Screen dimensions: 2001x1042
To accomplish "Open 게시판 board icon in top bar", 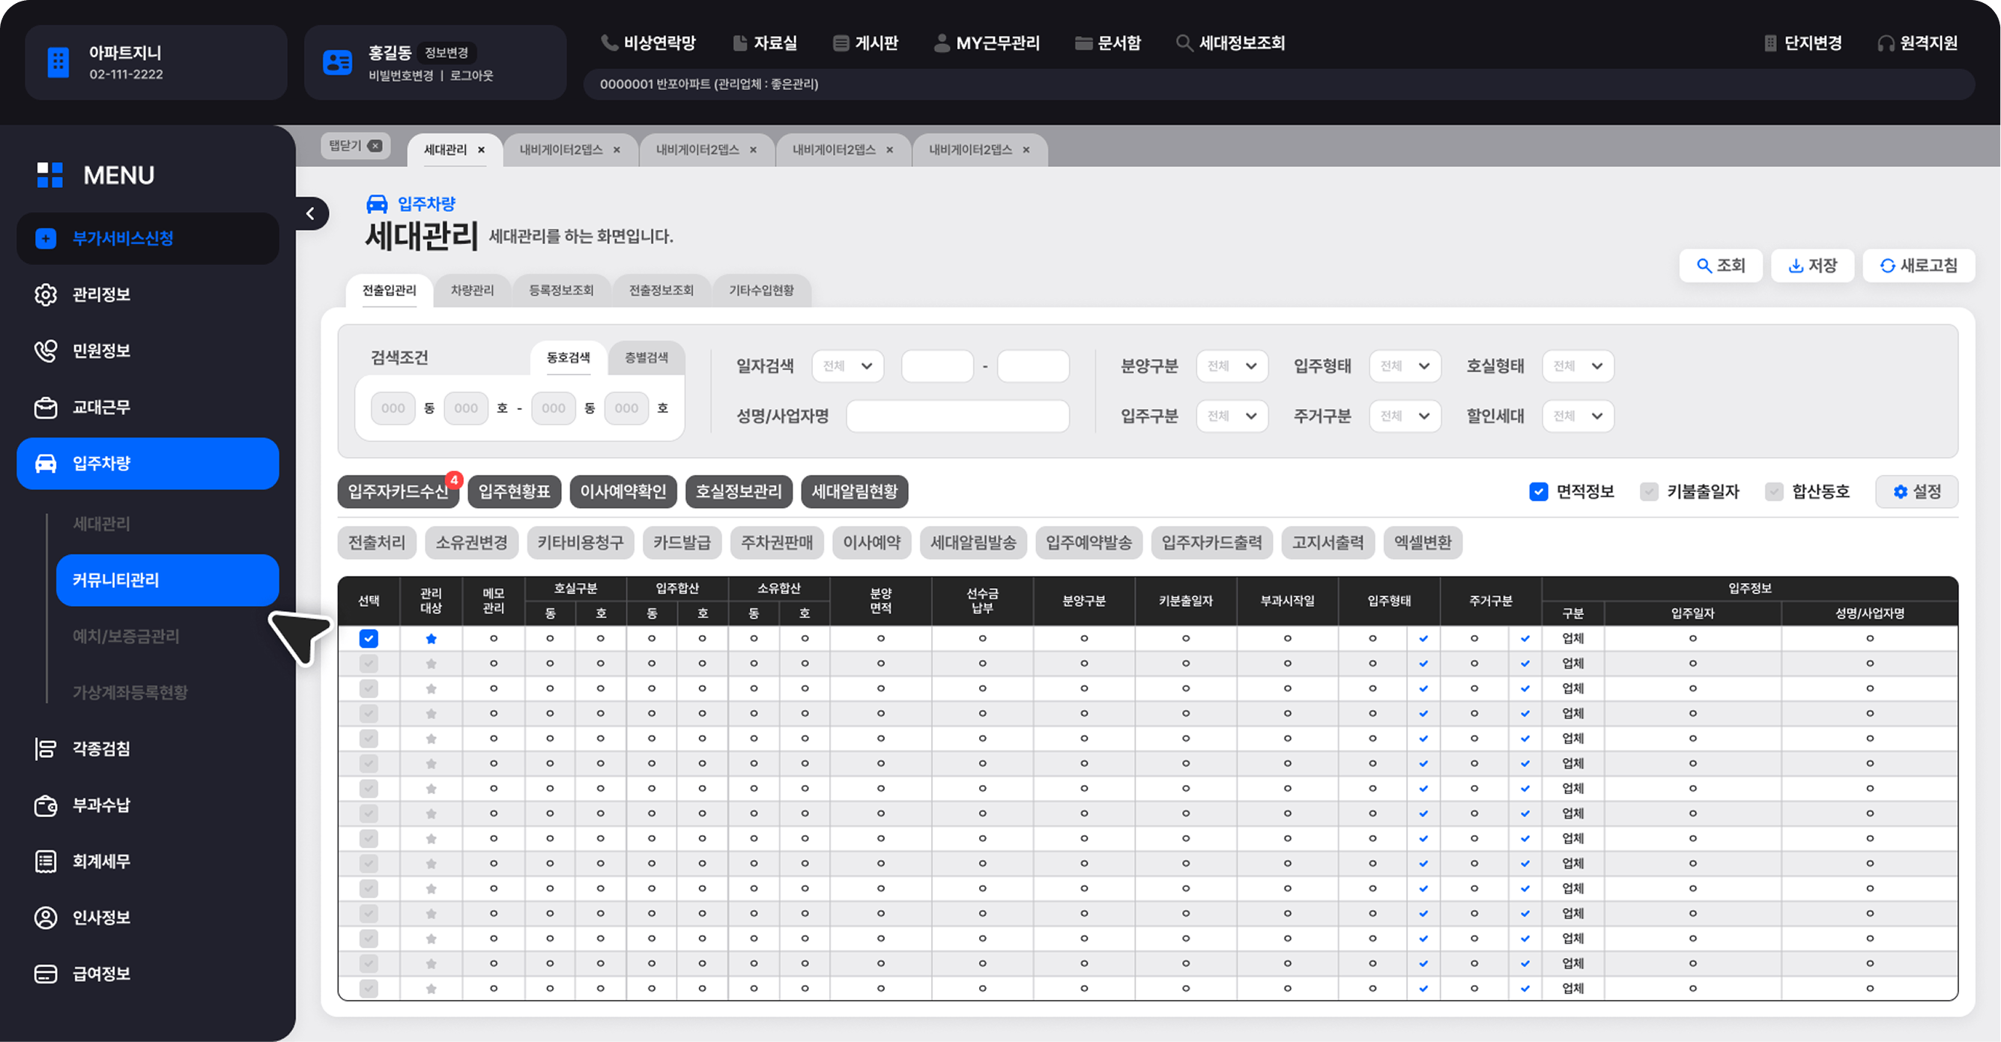I will 841,43.
